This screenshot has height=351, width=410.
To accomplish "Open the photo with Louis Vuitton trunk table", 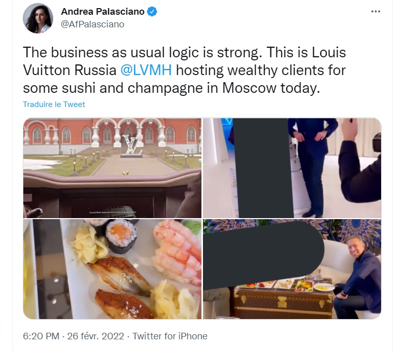I will (x=292, y=269).
